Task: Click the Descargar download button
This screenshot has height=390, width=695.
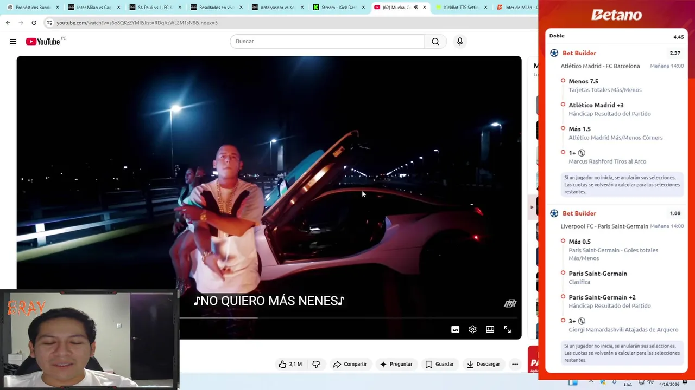Action: coord(483,364)
